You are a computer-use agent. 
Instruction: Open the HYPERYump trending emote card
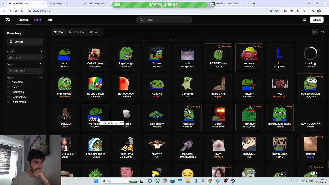coord(218,57)
